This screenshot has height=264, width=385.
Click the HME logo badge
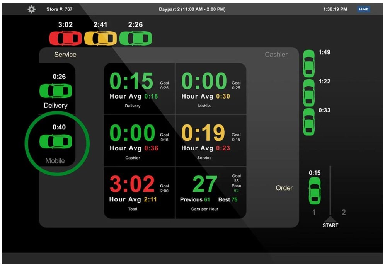(x=364, y=9)
